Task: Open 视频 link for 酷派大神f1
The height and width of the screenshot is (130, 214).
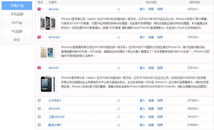Action: 160,125
